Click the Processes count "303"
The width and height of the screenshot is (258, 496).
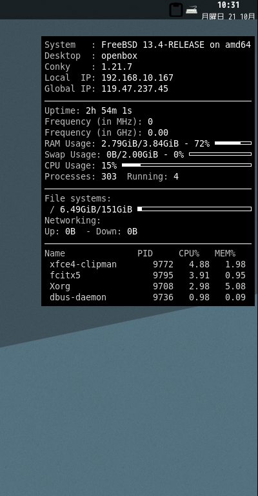tap(109, 176)
